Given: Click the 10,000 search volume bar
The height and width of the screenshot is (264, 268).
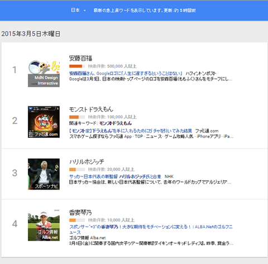Looking at the screenshot, I should pos(77,220).
